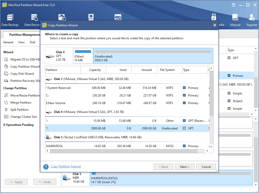Close the Copy Partition Wizard dialog
Viewport: 259px width, 193px height.
click(x=215, y=25)
